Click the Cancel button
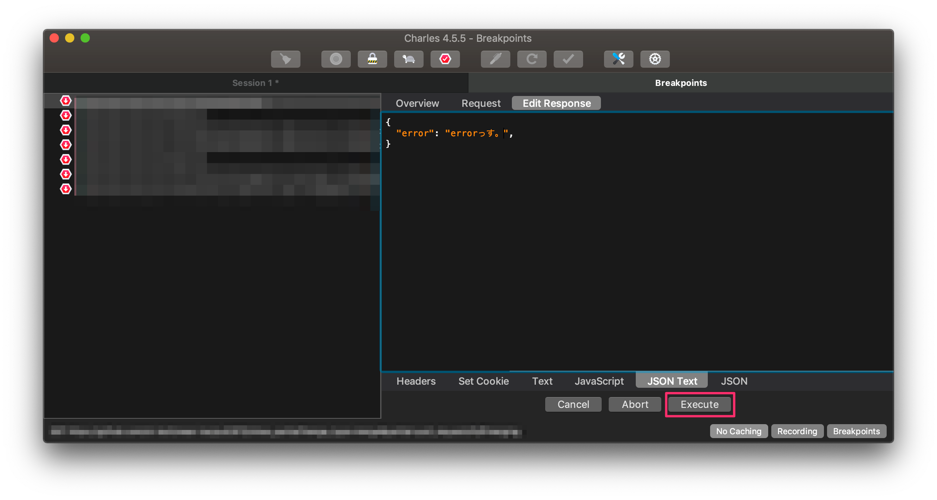 tap(573, 404)
